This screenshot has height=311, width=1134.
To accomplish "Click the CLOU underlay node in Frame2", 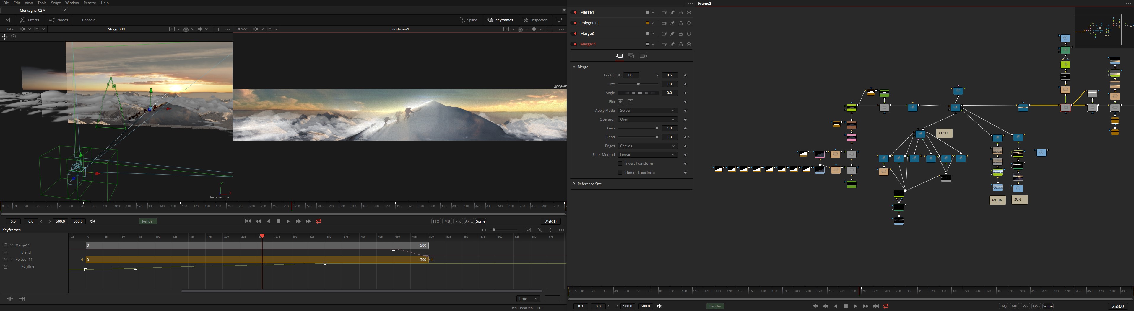I will click(x=944, y=134).
